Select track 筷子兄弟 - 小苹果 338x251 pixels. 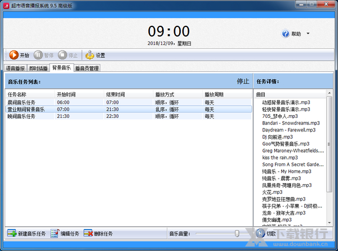point(292,206)
